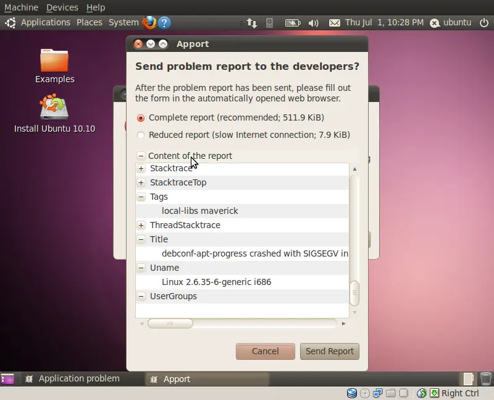Click the Cancel button

(266, 351)
